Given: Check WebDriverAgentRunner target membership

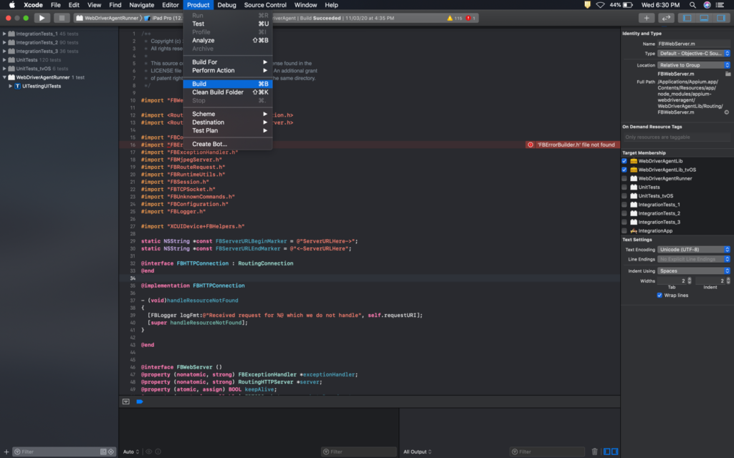Looking at the screenshot, I should 624,178.
